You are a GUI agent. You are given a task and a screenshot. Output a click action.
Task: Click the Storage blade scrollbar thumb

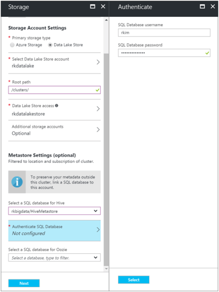click(106, 160)
